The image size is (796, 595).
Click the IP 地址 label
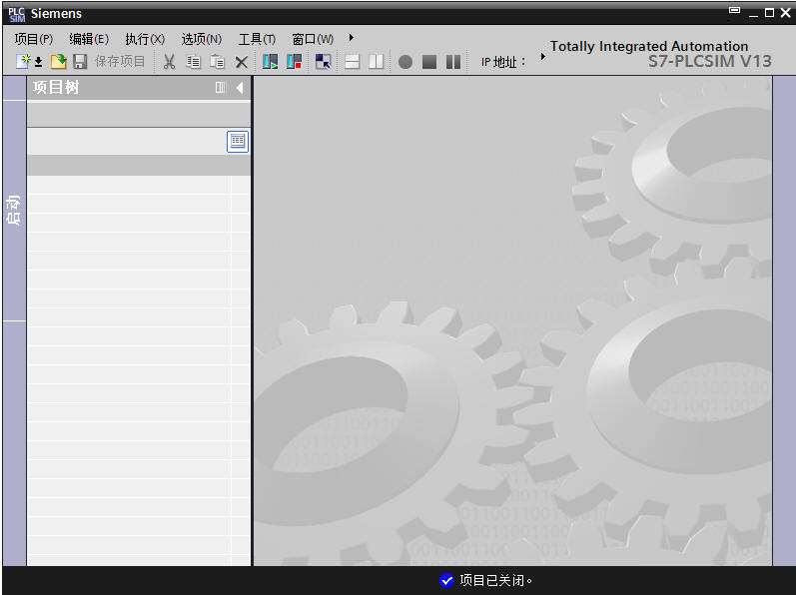tap(503, 62)
